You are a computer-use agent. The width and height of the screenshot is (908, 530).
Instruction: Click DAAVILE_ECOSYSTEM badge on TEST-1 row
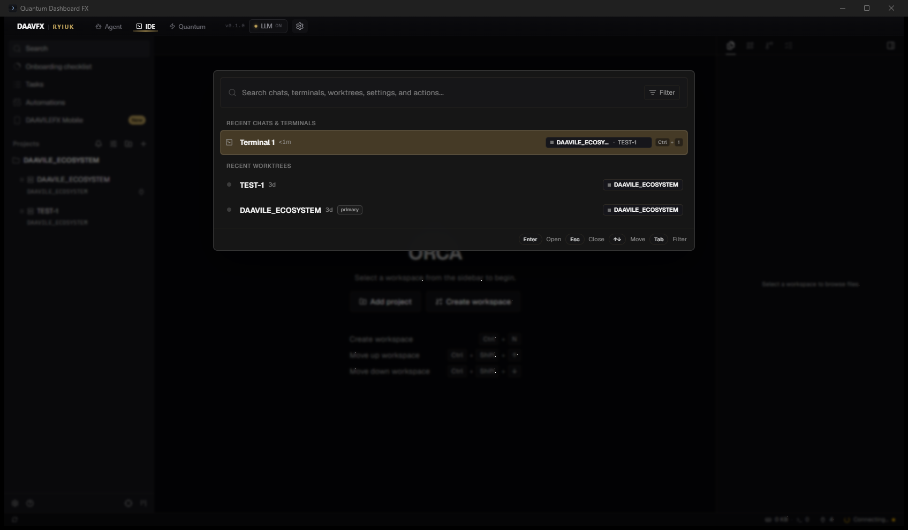pyautogui.click(x=642, y=185)
